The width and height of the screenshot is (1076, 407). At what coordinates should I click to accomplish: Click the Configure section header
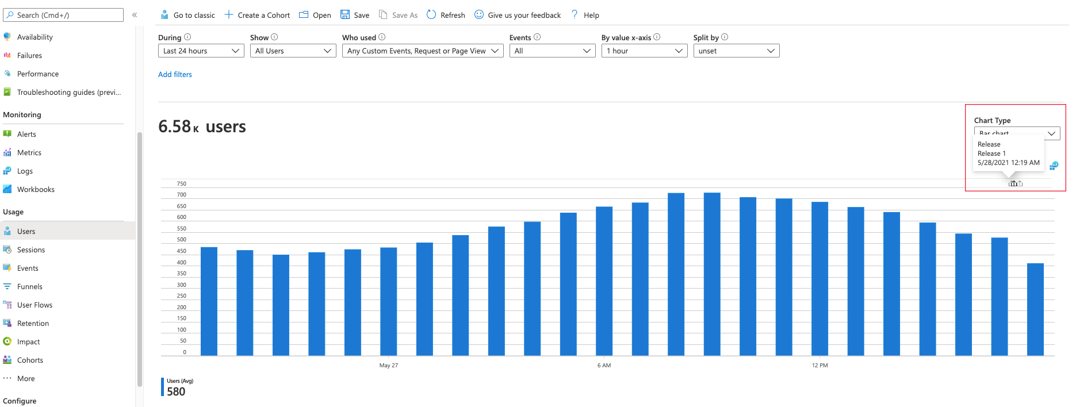[20, 401]
